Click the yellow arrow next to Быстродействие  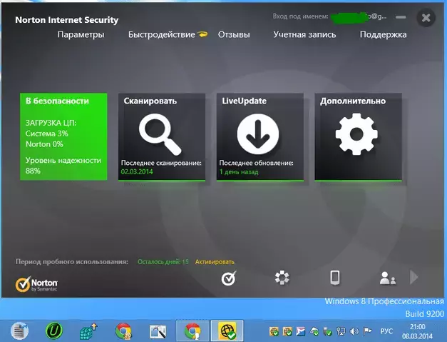coord(202,34)
